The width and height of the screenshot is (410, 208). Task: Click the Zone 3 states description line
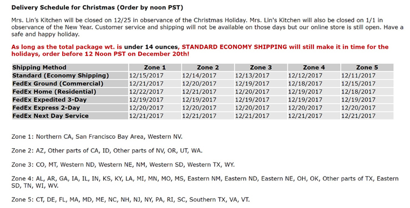pos(123,165)
